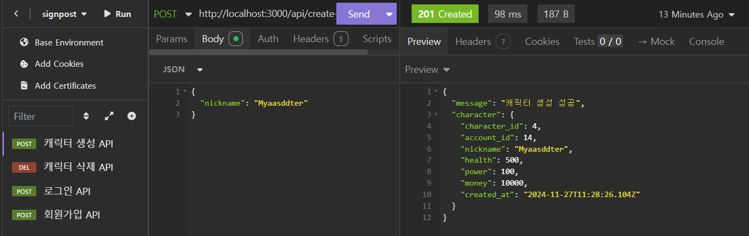This screenshot has width=749, height=236.
Task: Select the 캐릭터 삭제 API request
Action: point(75,167)
